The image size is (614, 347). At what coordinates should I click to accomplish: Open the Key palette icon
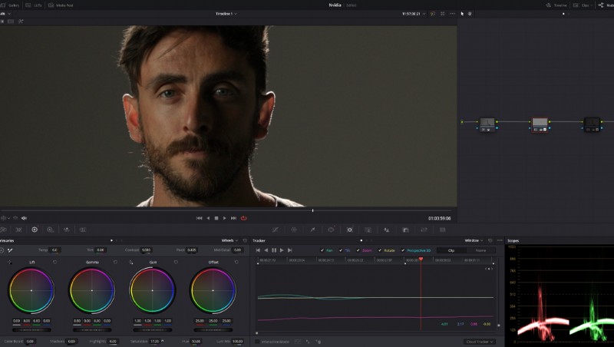pyautogui.click(x=405, y=230)
